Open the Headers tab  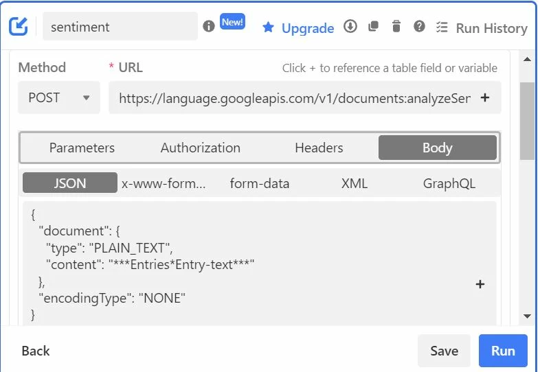click(319, 148)
